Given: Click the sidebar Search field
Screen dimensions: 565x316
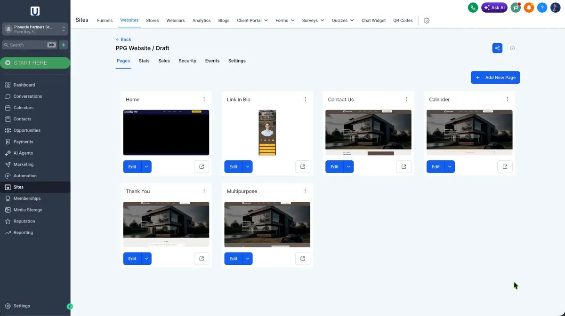Looking at the screenshot, I should tap(30, 45).
